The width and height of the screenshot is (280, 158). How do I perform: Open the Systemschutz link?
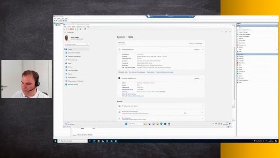[x=150, y=72]
